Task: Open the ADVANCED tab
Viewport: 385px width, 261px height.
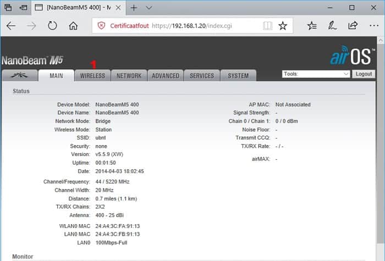Action: (x=165, y=76)
